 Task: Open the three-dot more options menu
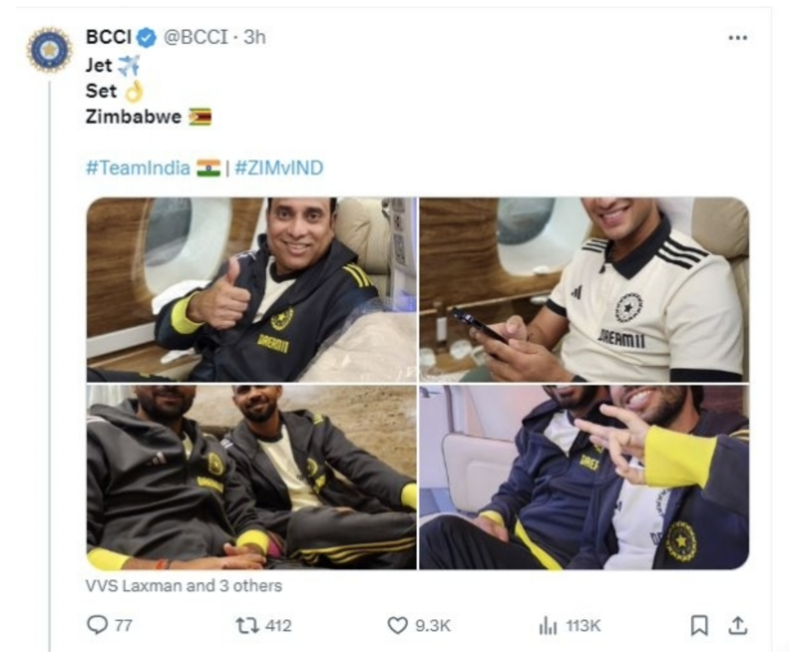(x=737, y=38)
